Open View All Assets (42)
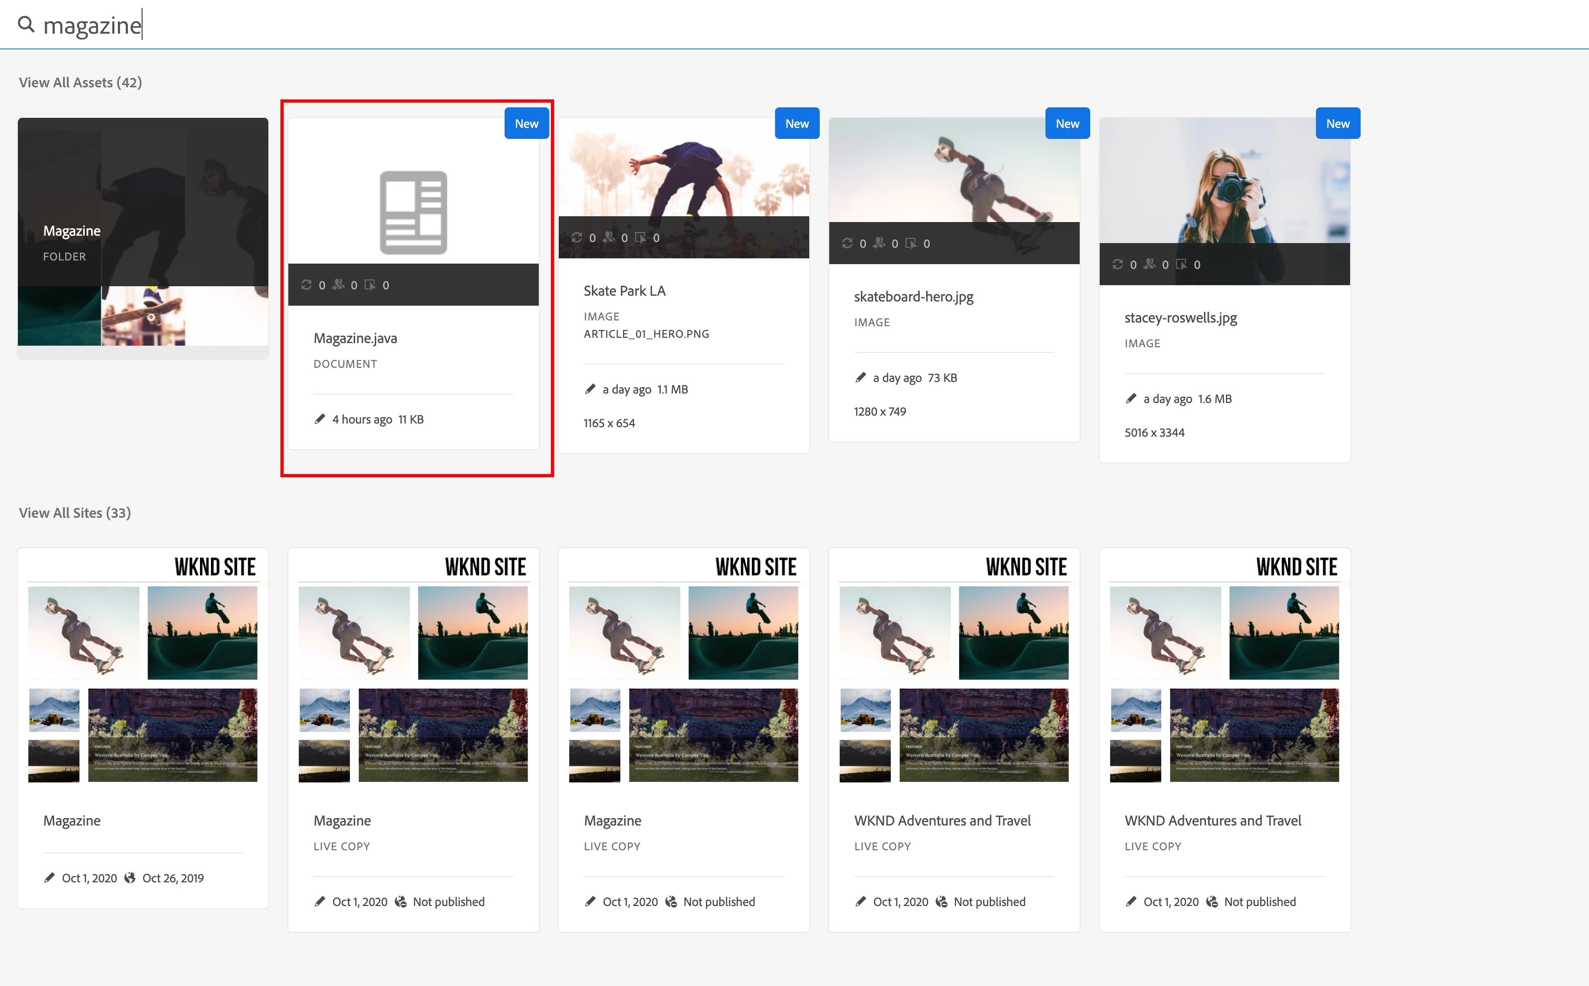 point(80,82)
